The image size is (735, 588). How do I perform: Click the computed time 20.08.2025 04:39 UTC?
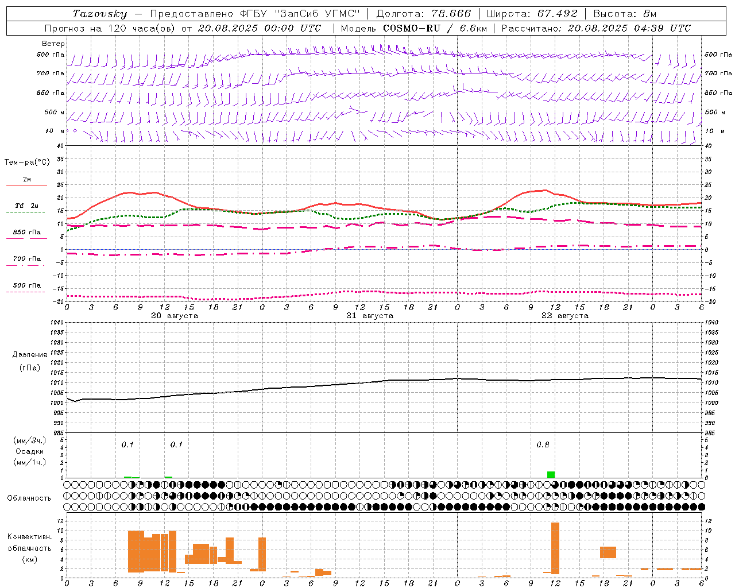pyautogui.click(x=629, y=28)
